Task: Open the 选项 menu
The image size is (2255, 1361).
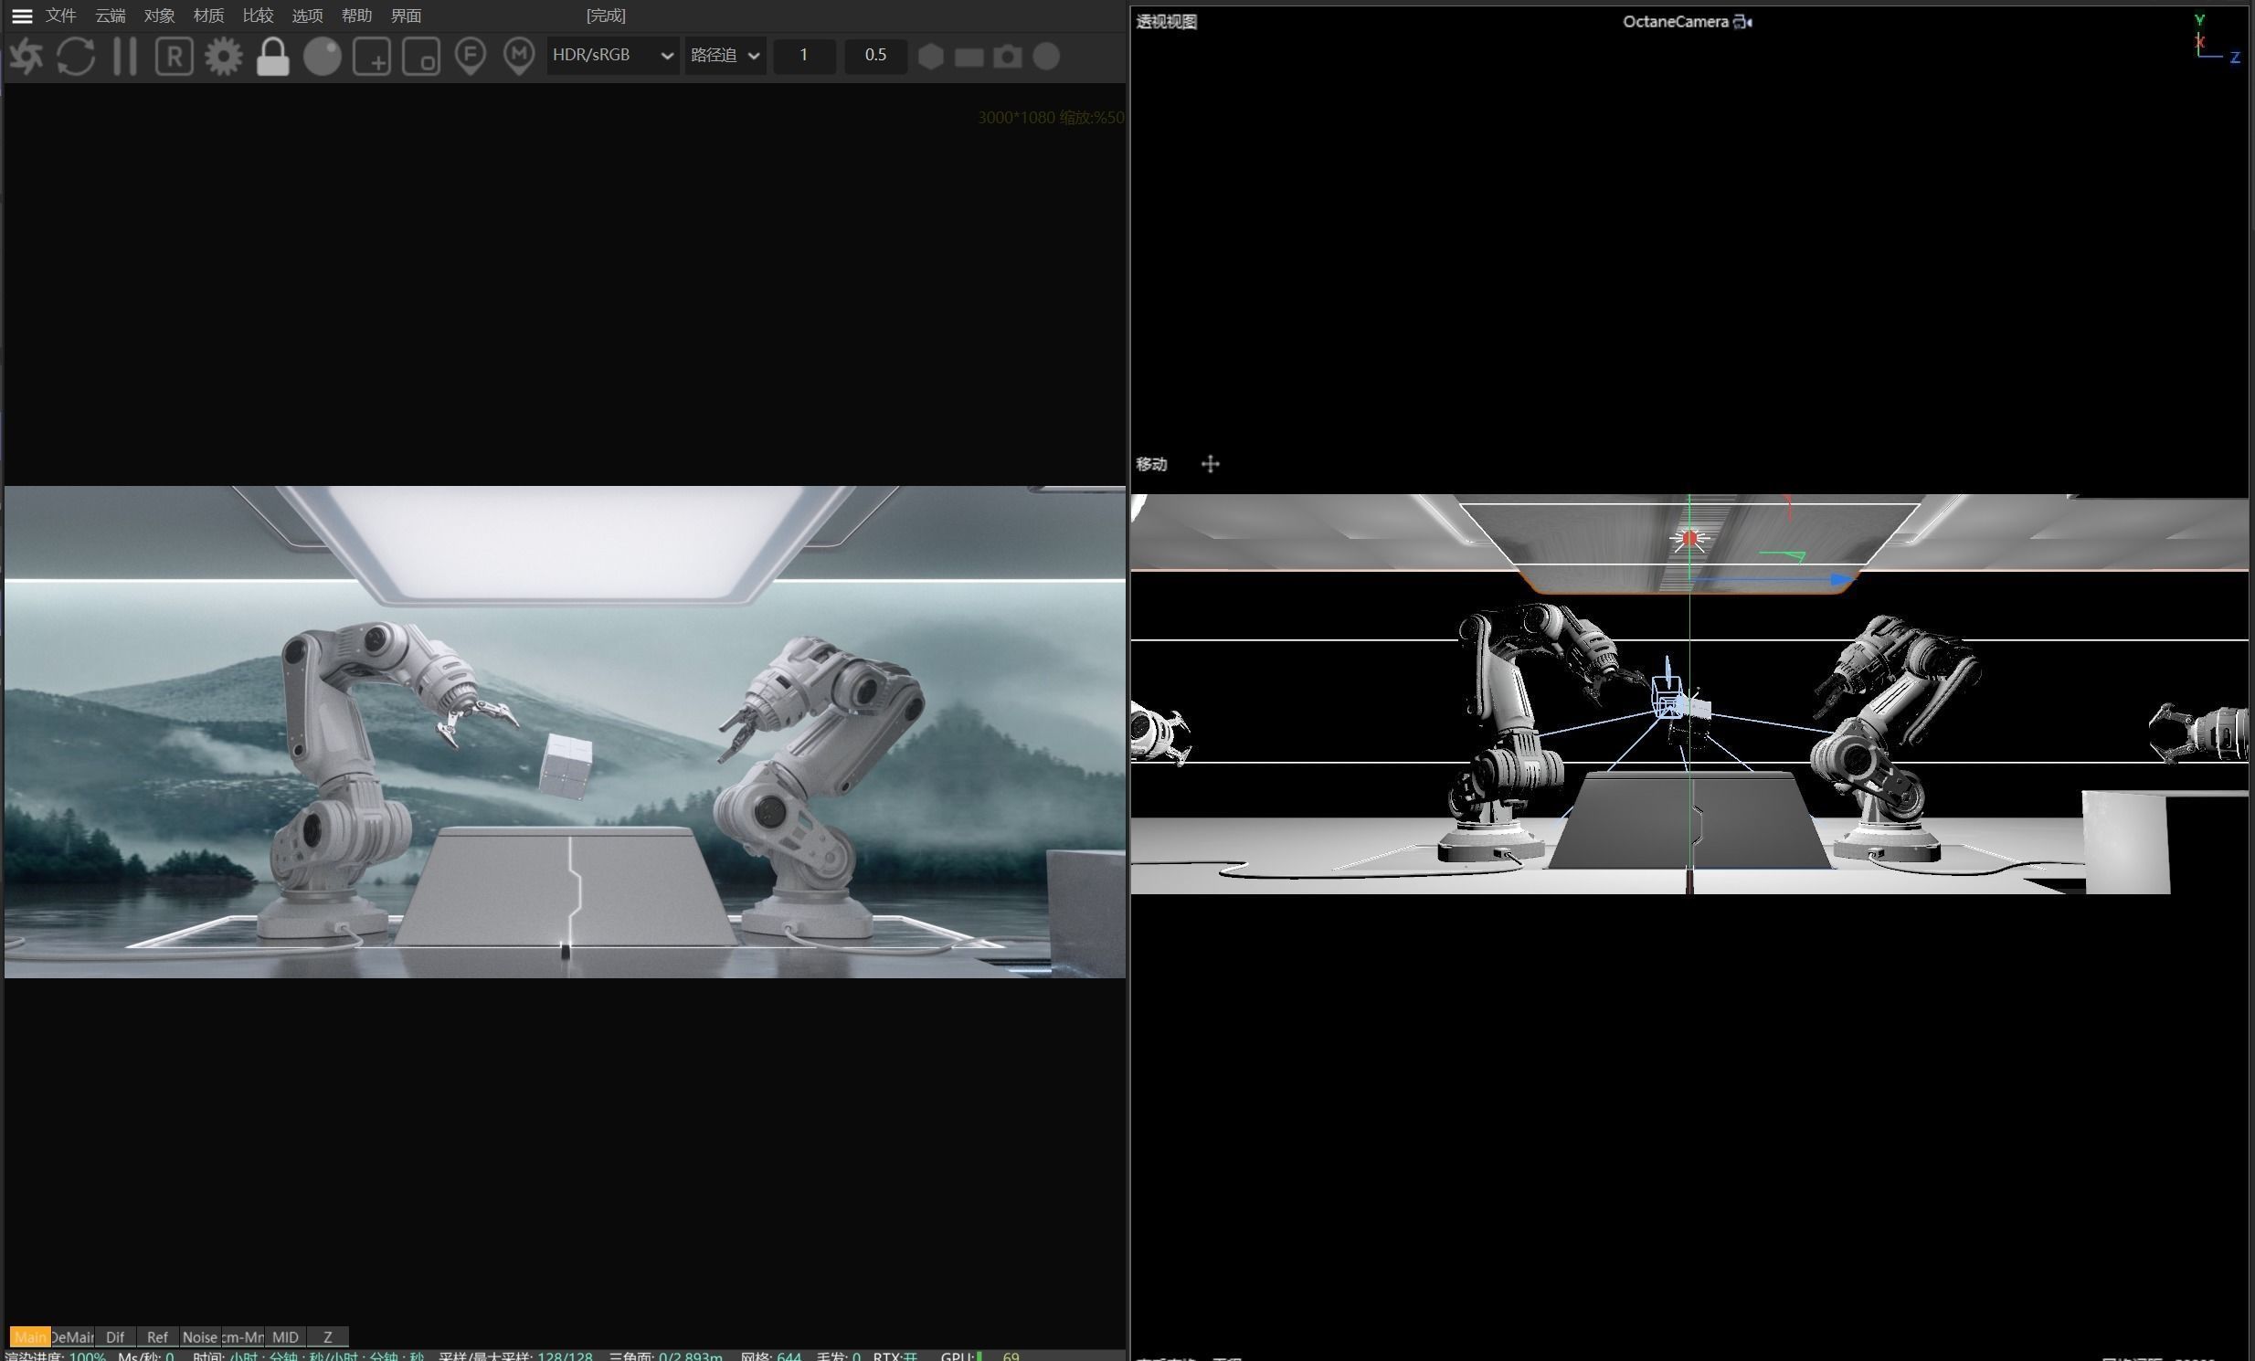Action: click(x=307, y=16)
